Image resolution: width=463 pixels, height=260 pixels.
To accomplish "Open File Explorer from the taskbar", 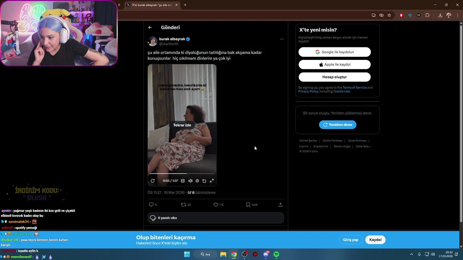I will pyautogui.click(x=223, y=254).
